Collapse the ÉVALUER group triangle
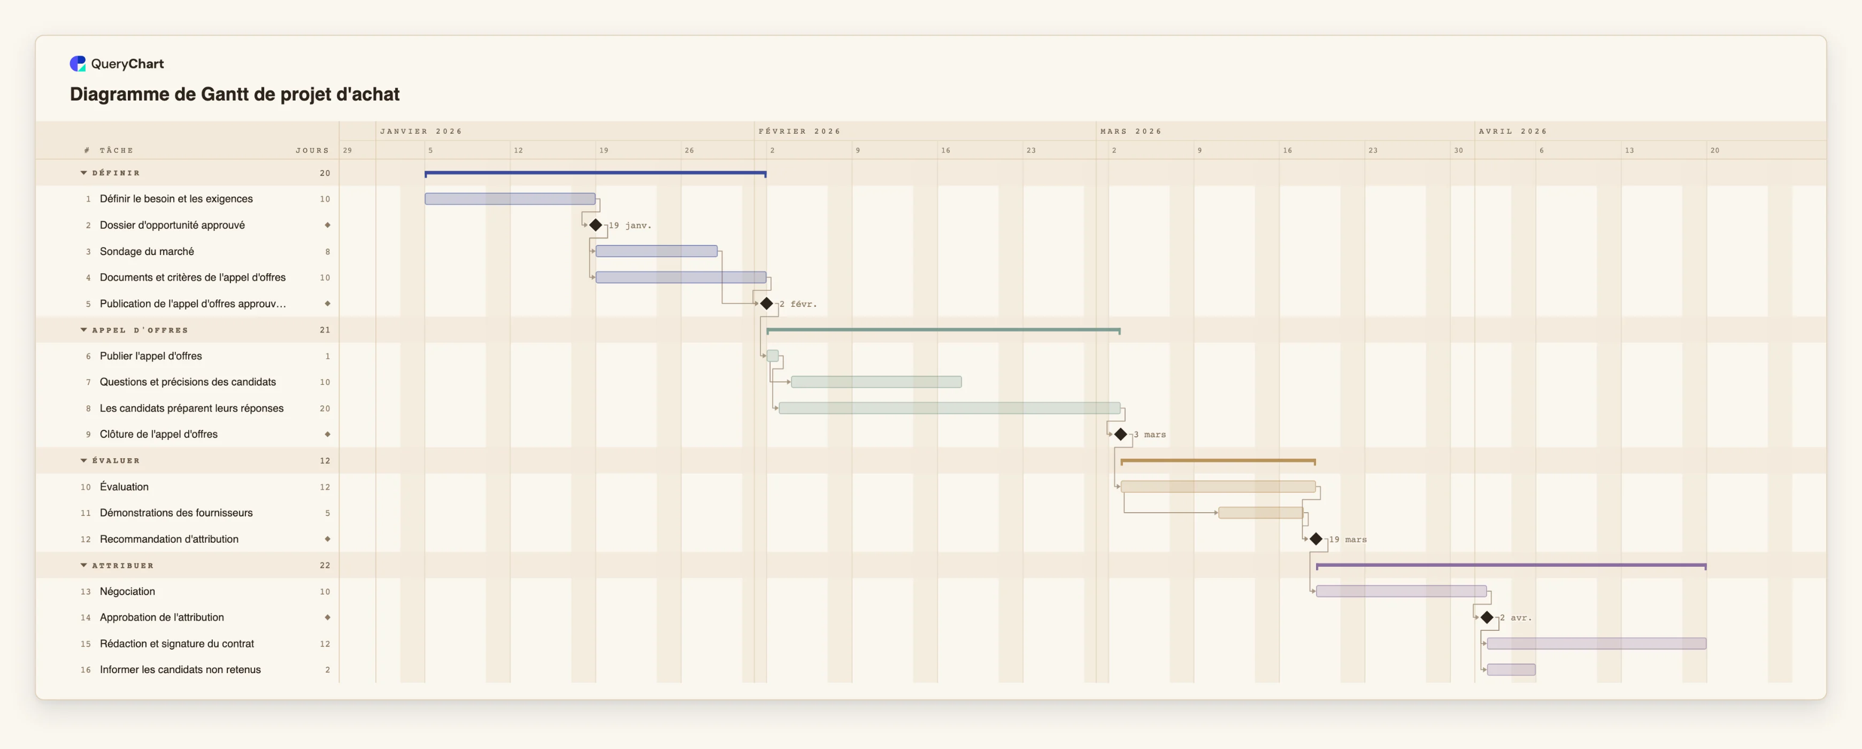Image resolution: width=1862 pixels, height=749 pixels. point(84,460)
